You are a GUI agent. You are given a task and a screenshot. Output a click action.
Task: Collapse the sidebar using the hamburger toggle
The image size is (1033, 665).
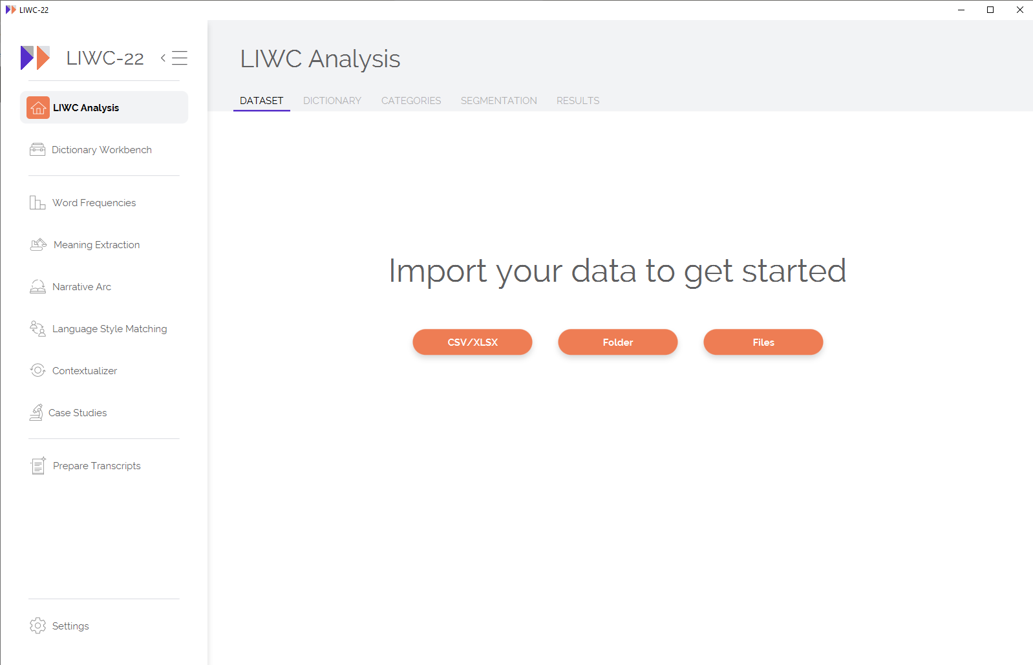[x=174, y=58]
